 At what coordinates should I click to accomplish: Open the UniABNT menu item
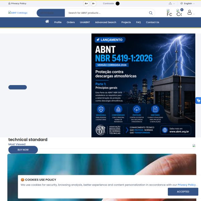pos(85,22)
